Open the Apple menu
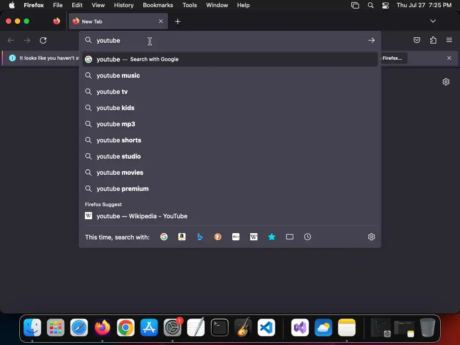This screenshot has width=460, height=345. (12, 5)
